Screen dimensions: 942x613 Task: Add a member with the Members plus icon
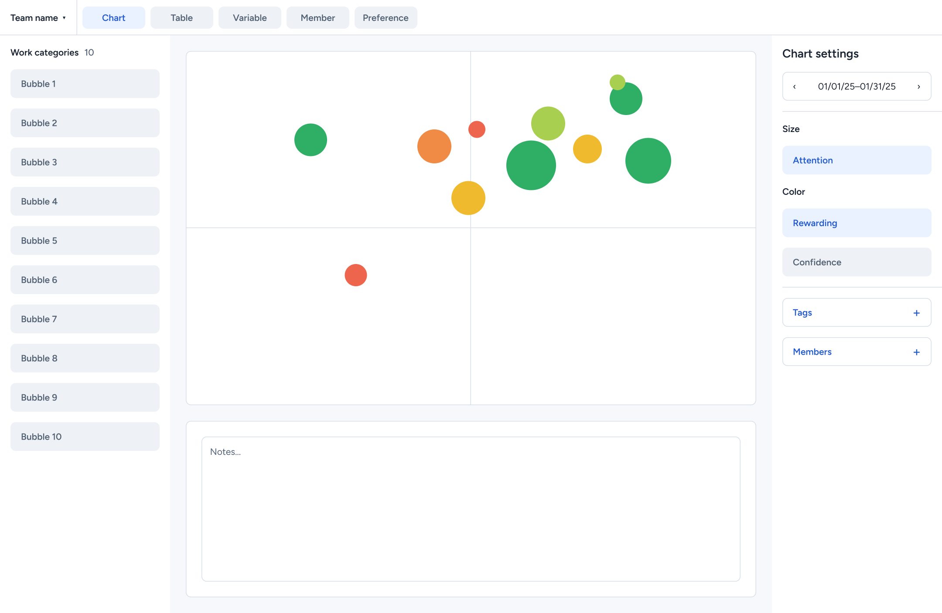pyautogui.click(x=917, y=352)
